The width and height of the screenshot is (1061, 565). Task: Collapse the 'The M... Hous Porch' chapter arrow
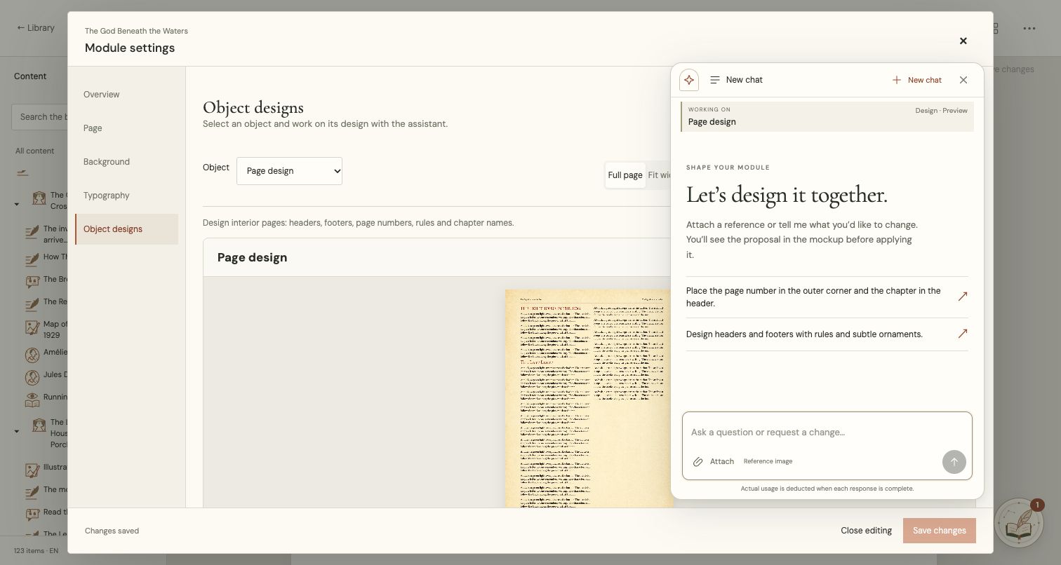click(17, 432)
